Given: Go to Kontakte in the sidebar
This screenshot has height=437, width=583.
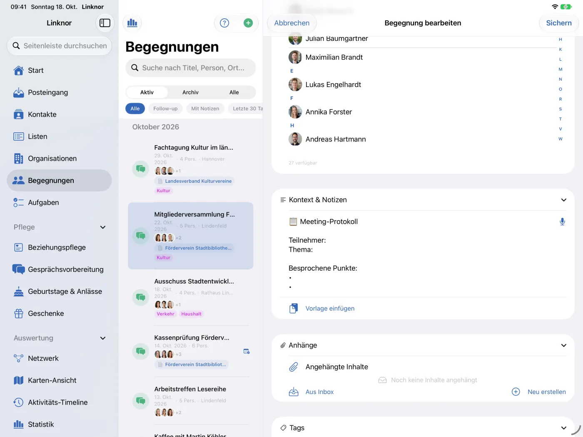Looking at the screenshot, I should 59,114.
